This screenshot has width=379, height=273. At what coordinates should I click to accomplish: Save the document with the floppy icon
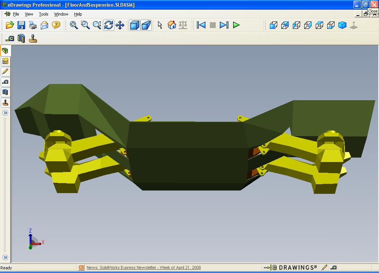click(x=21, y=25)
